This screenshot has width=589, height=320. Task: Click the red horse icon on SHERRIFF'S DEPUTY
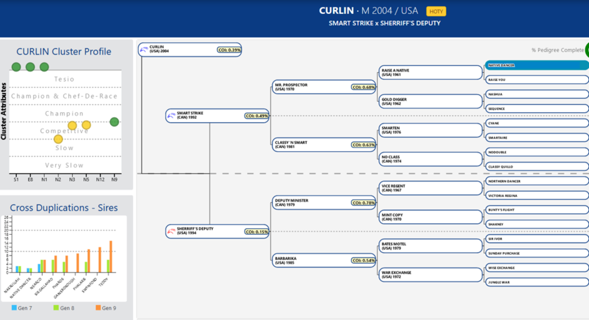pos(171,231)
